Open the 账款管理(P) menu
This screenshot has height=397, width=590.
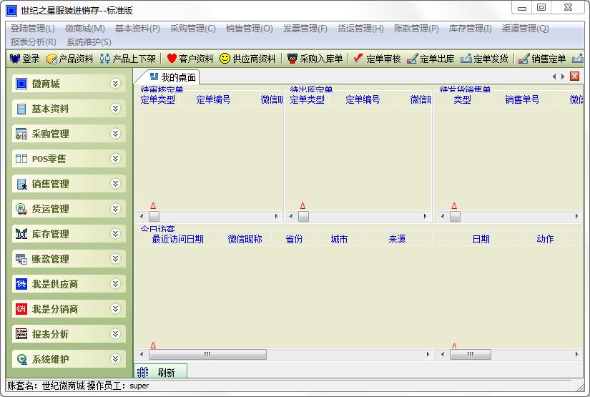[416, 28]
